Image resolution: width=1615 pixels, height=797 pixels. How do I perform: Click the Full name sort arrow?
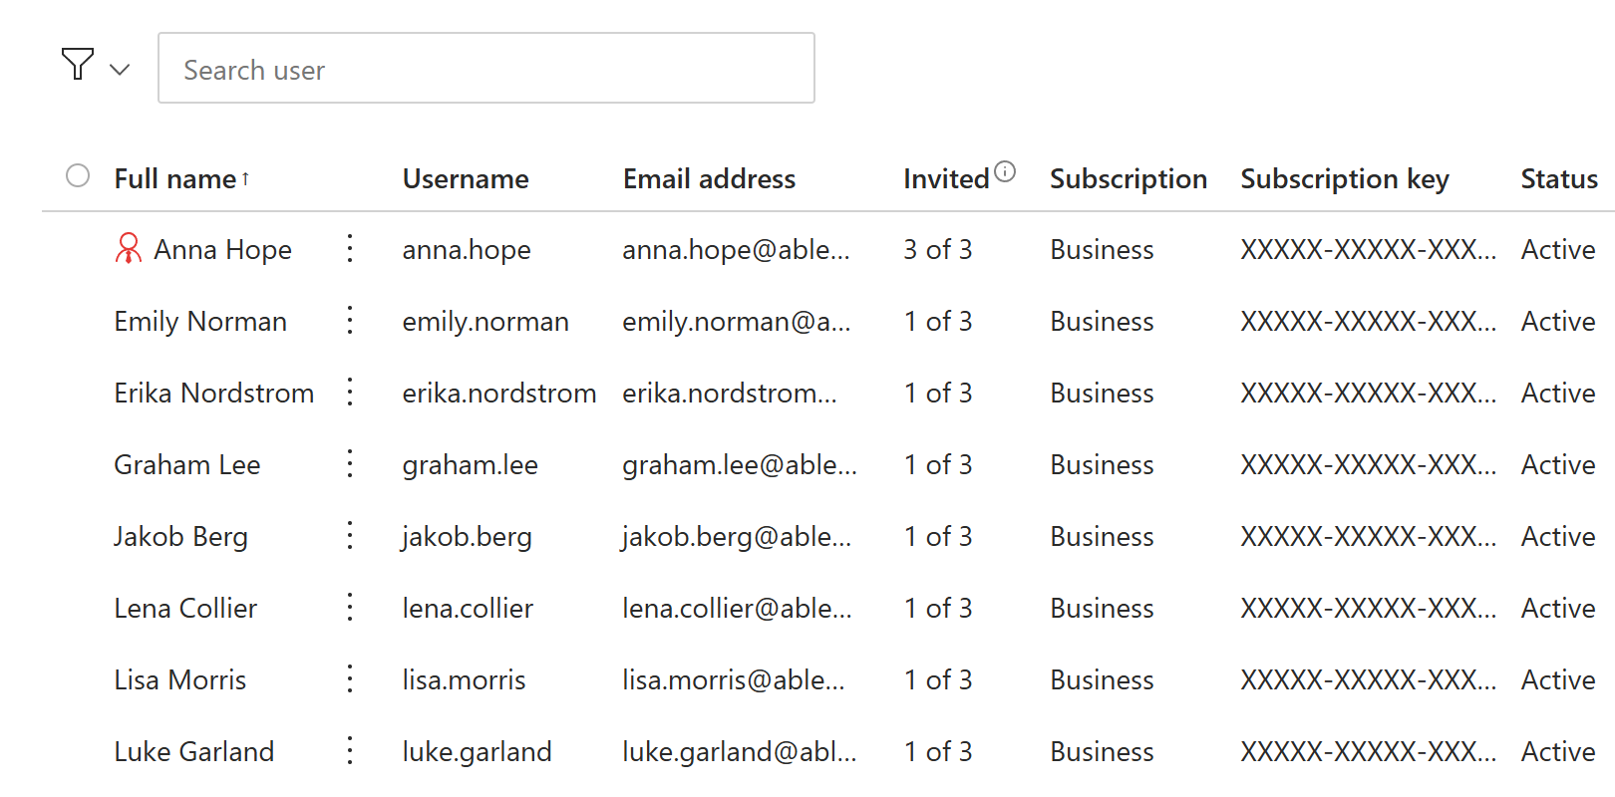(x=245, y=178)
